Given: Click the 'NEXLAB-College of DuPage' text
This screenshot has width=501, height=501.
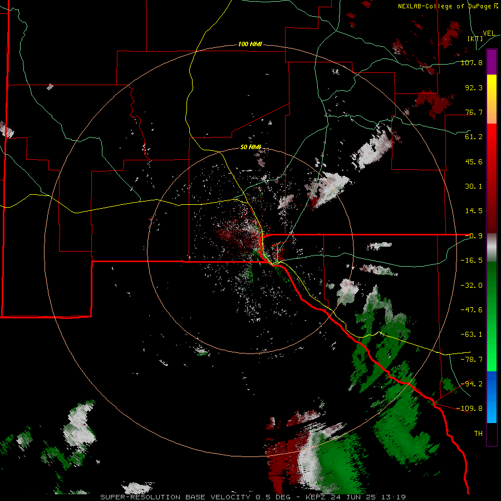Looking at the screenshot, I should 445,6.
